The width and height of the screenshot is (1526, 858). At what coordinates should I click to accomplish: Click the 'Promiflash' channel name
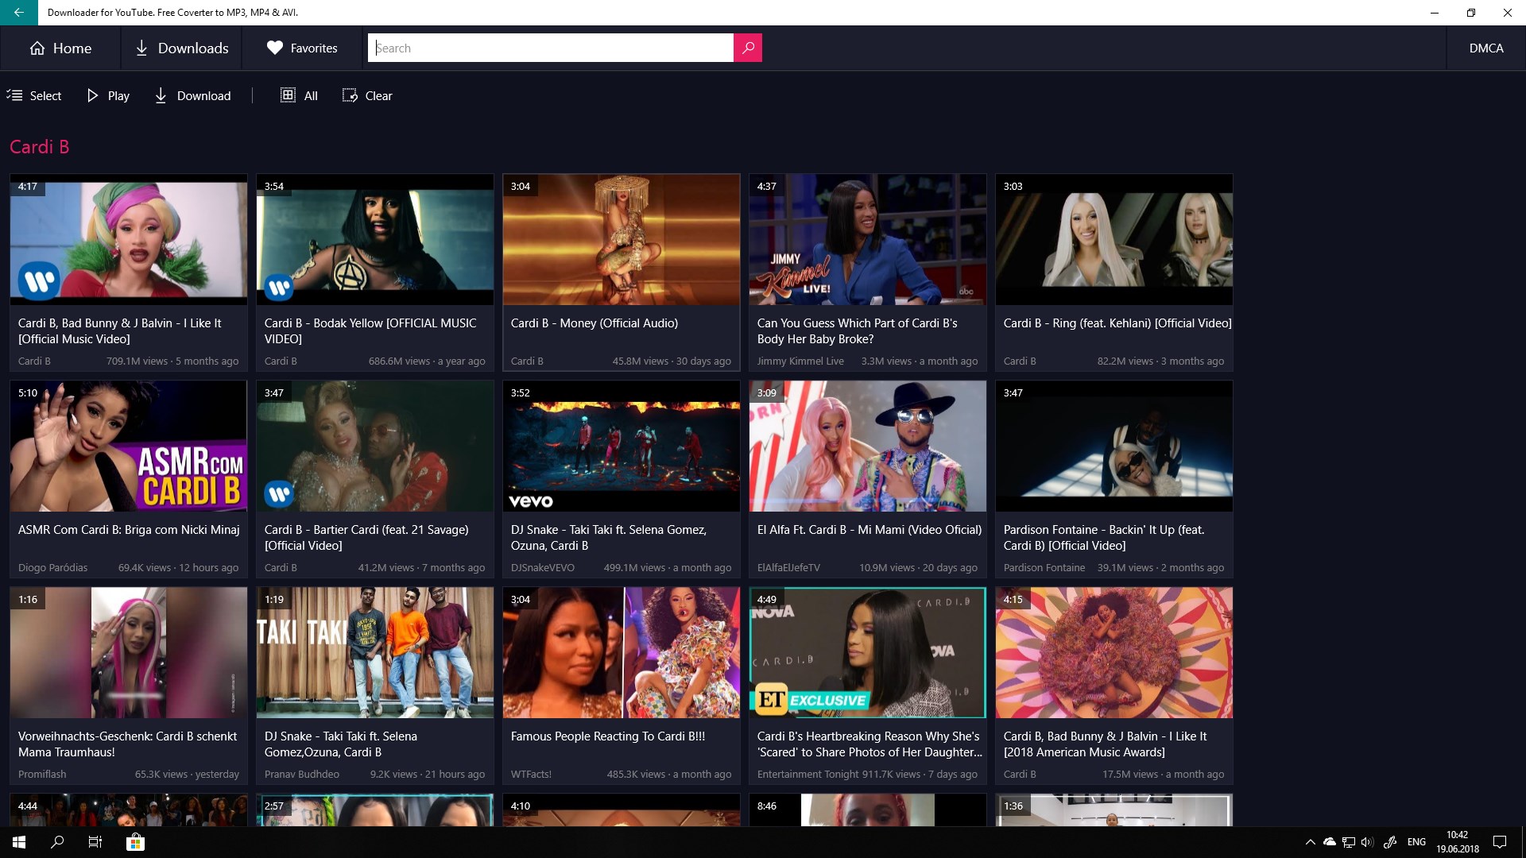click(42, 775)
